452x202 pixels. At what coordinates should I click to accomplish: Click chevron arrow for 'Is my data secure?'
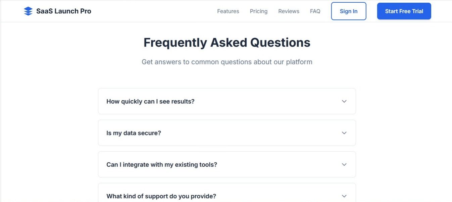tap(344, 133)
